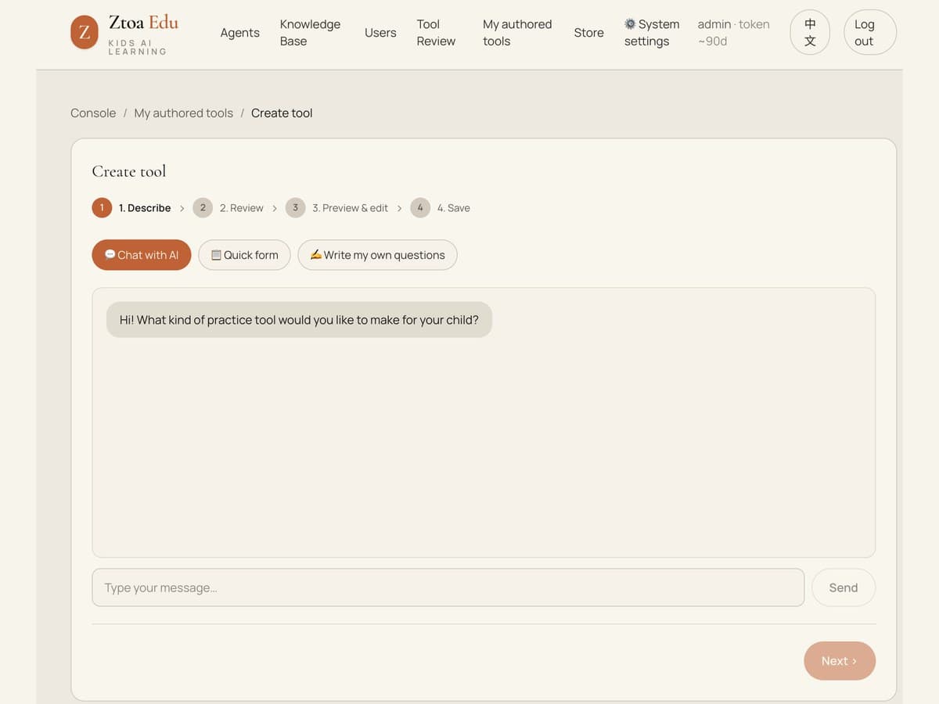Click the Ztoa Edu brand name
939x704 pixels.
[x=143, y=23]
